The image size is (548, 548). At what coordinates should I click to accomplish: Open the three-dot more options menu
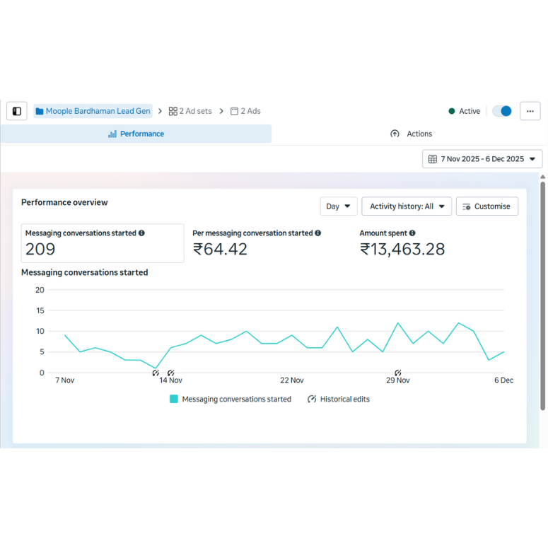coord(530,111)
